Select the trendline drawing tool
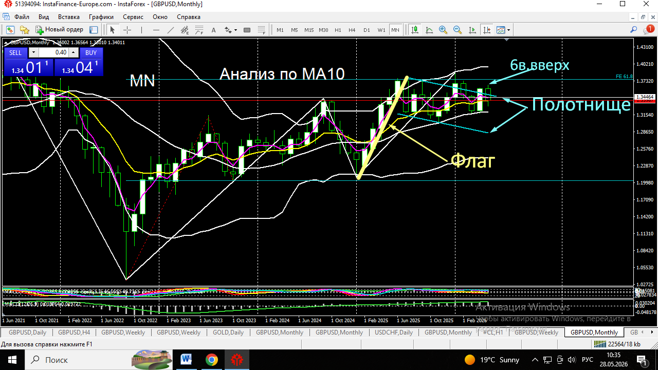The image size is (658, 370). 170,30
